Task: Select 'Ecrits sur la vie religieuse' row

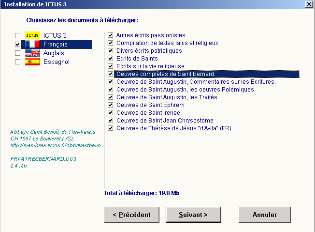Action: [x=150, y=66]
